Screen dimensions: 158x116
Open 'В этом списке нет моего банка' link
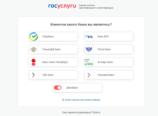tap(81, 100)
